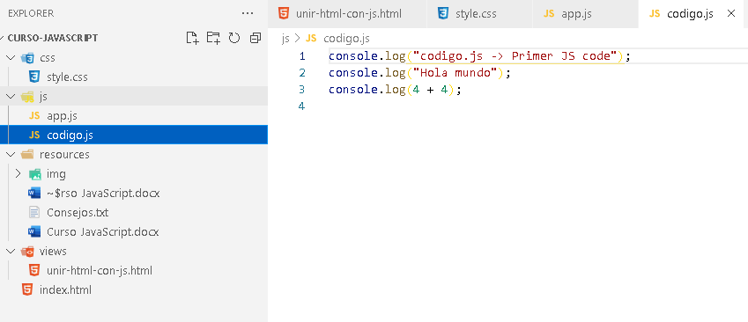Click the Word icon beside Curso JavaScript.docx

pos(34,232)
